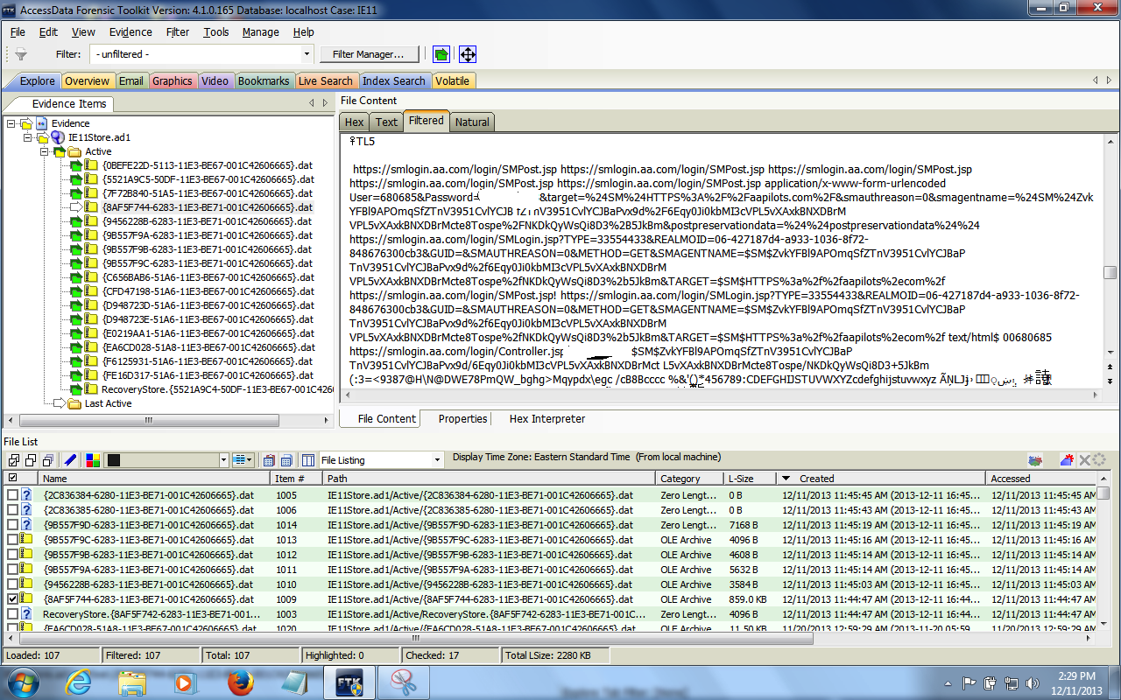
Task: Open the Filter dropdown showing unfiltered
Action: [307, 54]
